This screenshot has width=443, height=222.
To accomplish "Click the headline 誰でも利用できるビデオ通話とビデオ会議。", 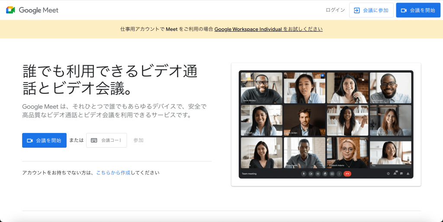I will point(110,79).
